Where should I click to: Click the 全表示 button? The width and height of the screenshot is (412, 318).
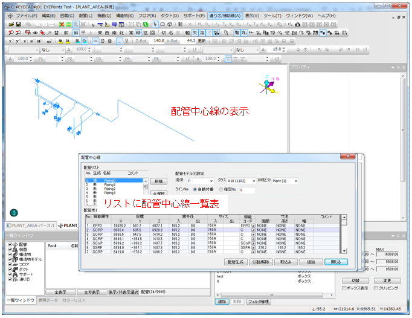click(60, 292)
